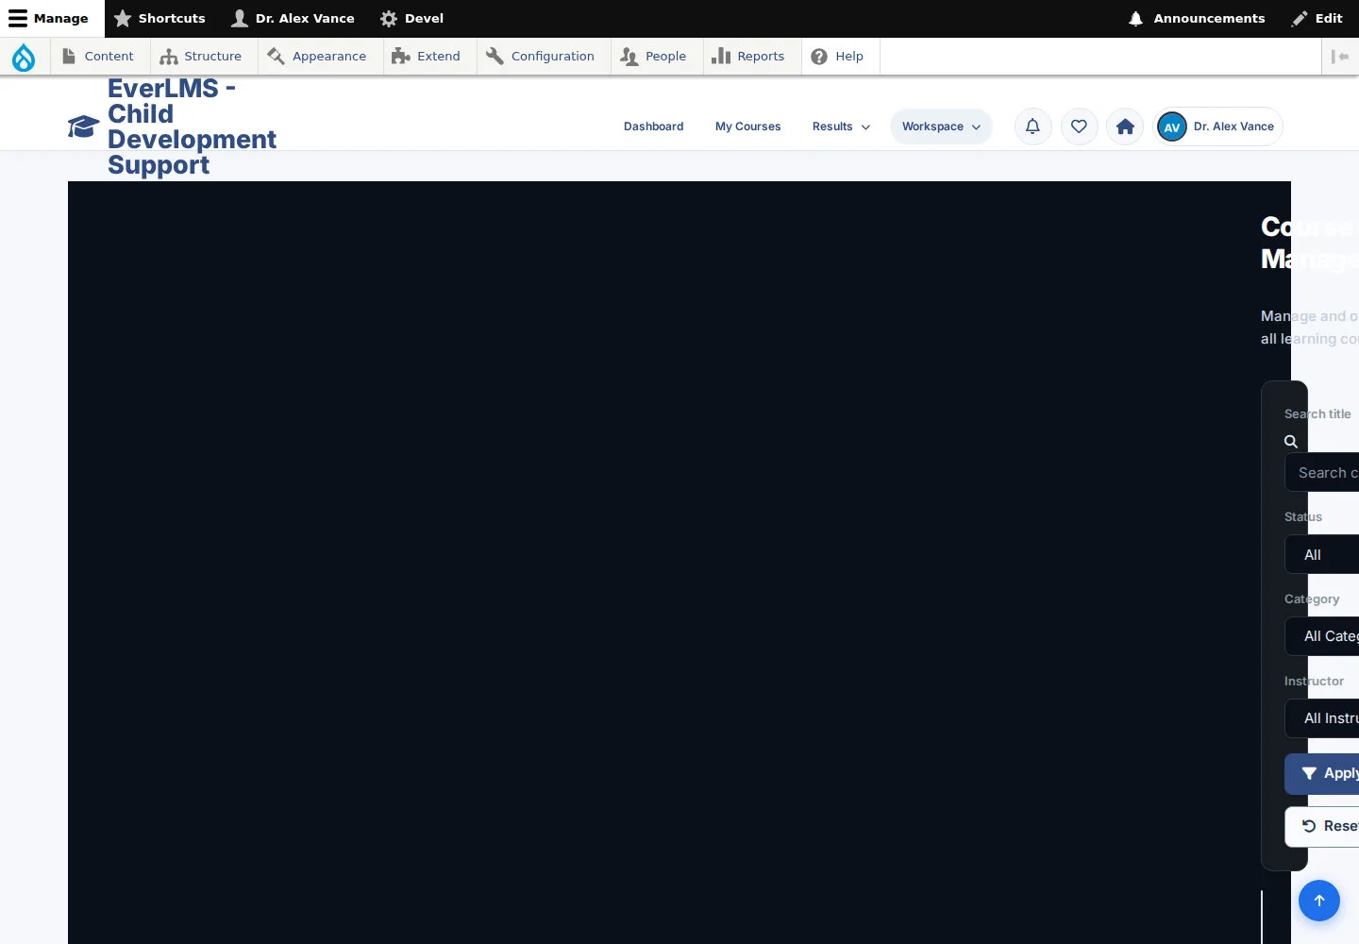The image size is (1359, 944).
Task: Open My Courses page
Action: tap(748, 126)
